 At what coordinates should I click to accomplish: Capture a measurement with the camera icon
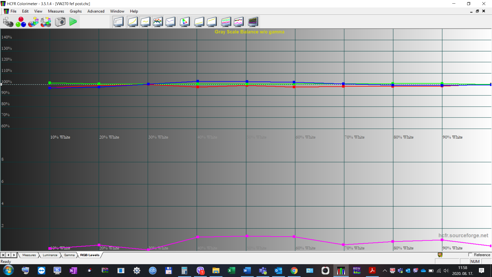[x=60, y=22]
